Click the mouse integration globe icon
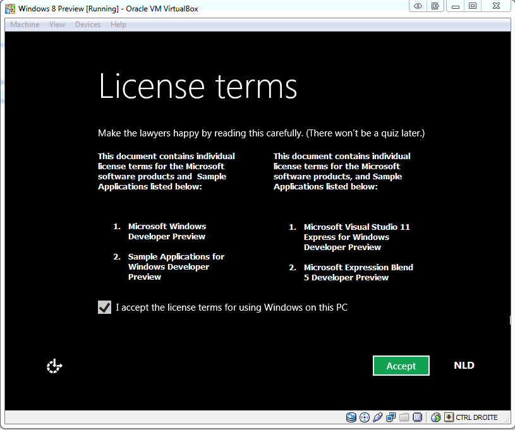This screenshot has height=430, width=515. 435,417
